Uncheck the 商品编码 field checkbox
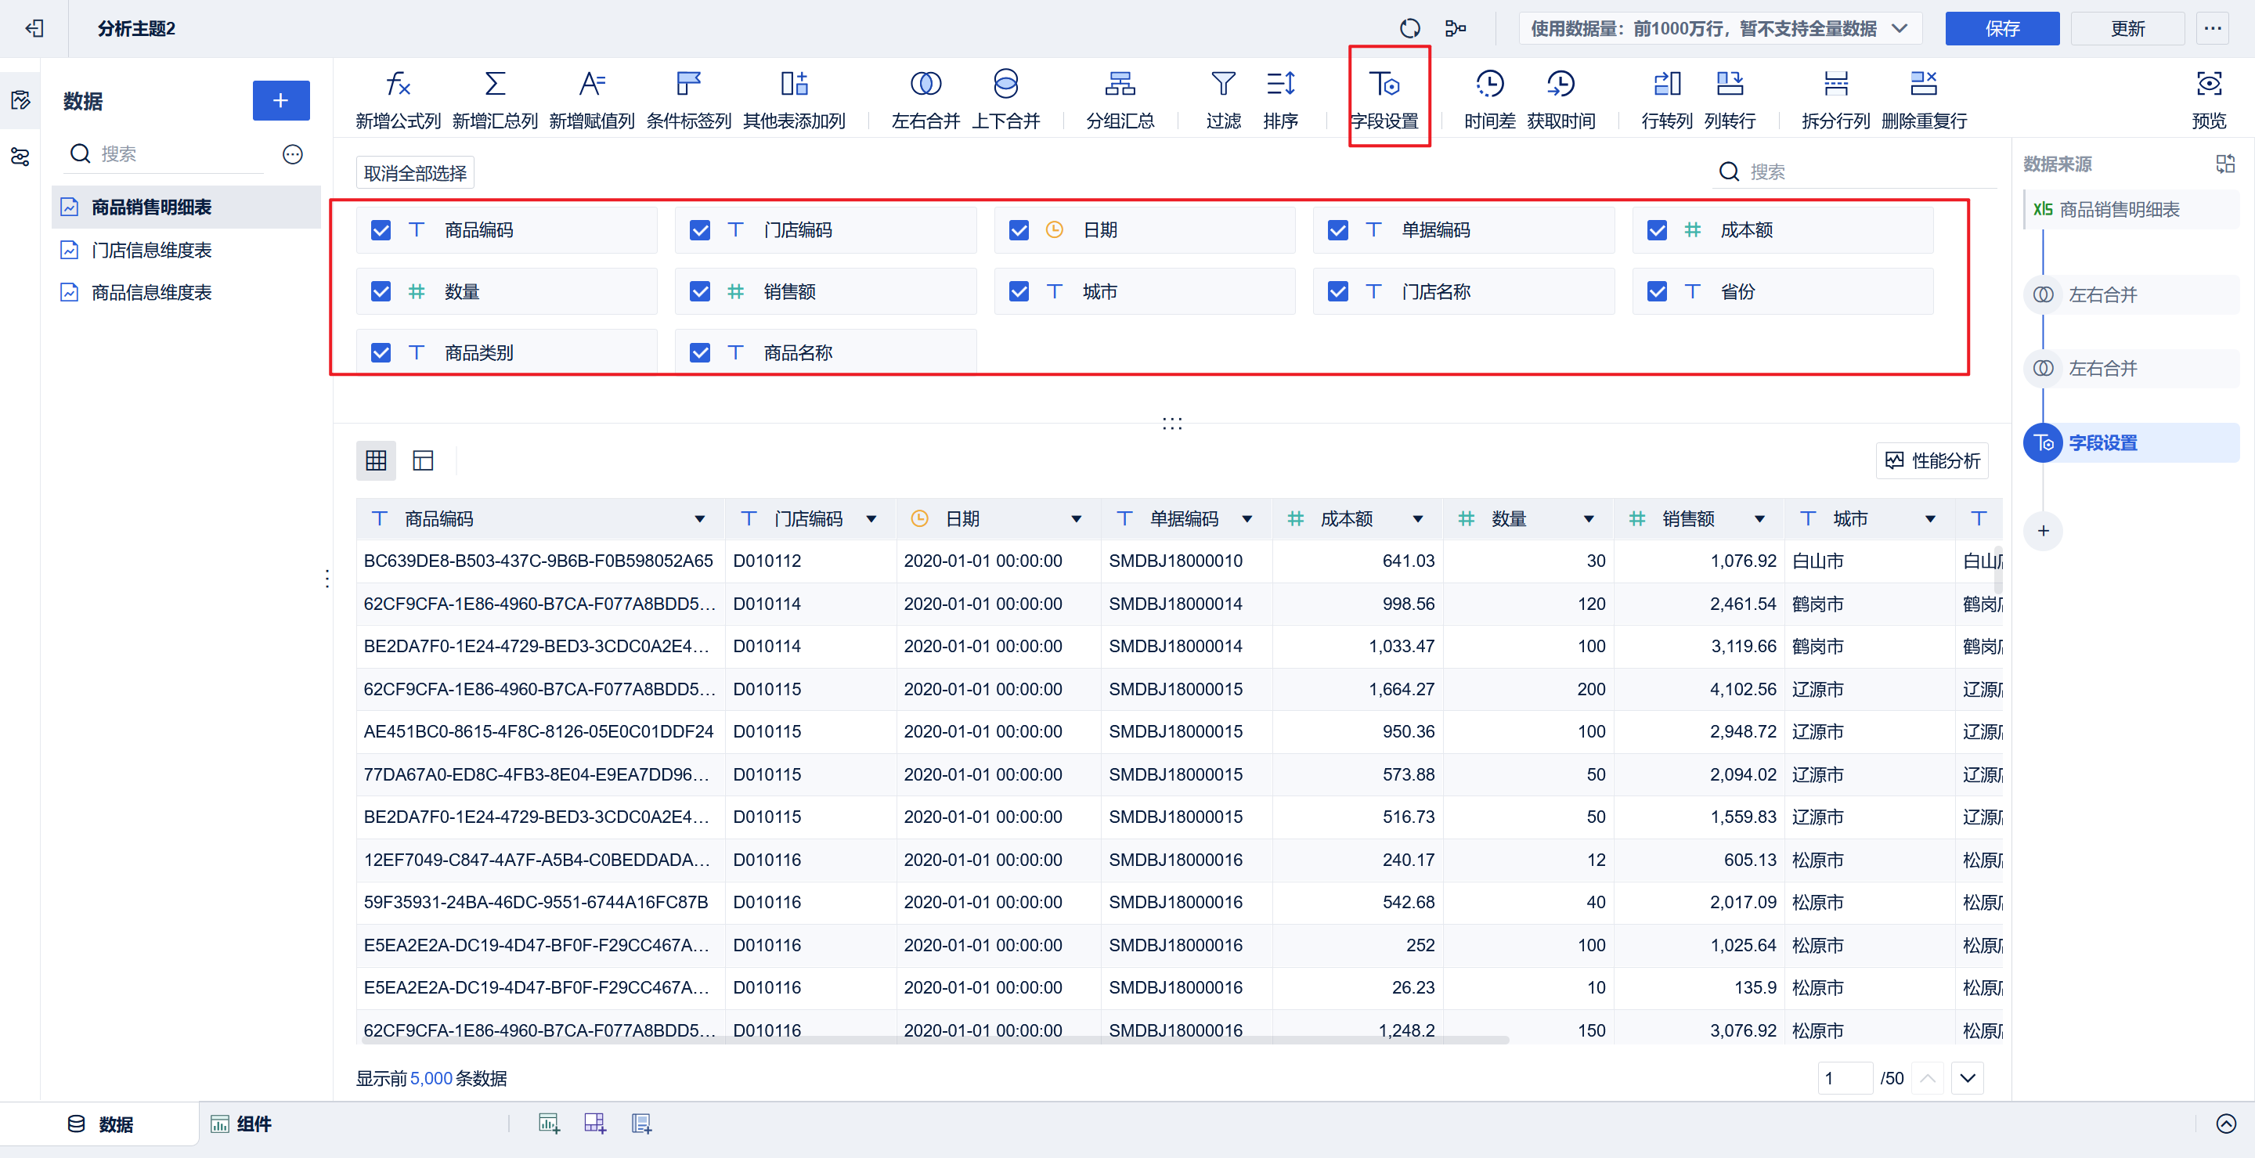 pyautogui.click(x=381, y=230)
